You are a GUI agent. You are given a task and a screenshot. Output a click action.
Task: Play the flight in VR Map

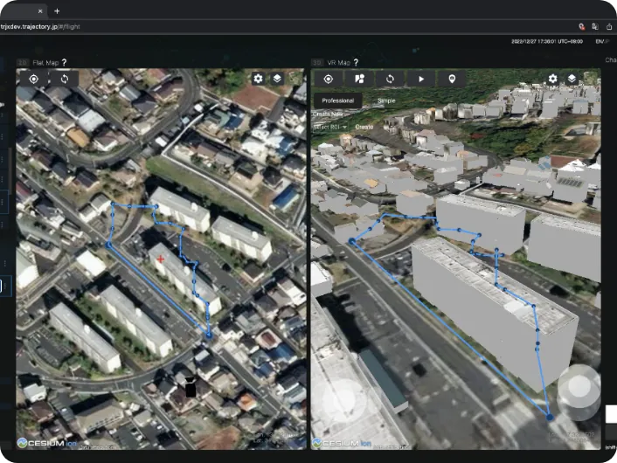[421, 79]
